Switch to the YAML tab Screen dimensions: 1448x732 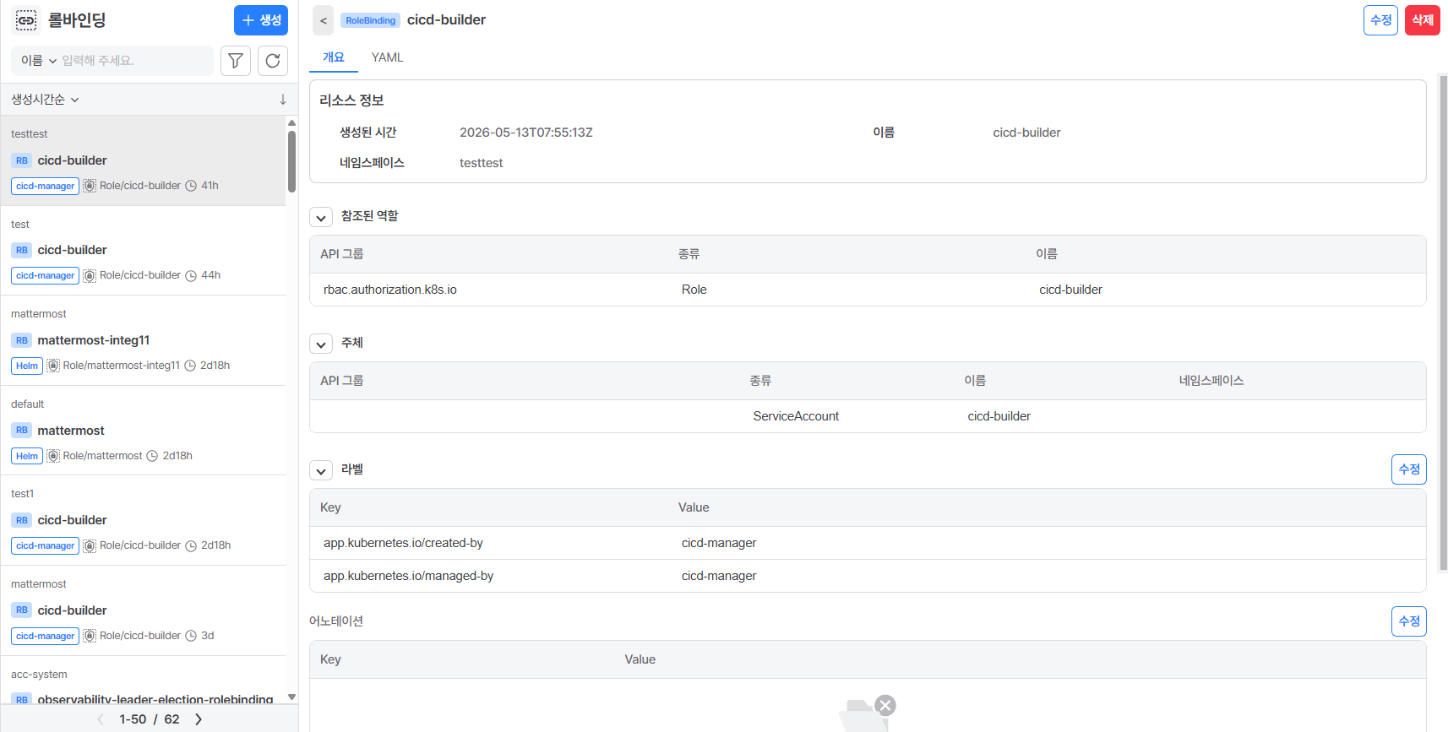[x=387, y=57]
